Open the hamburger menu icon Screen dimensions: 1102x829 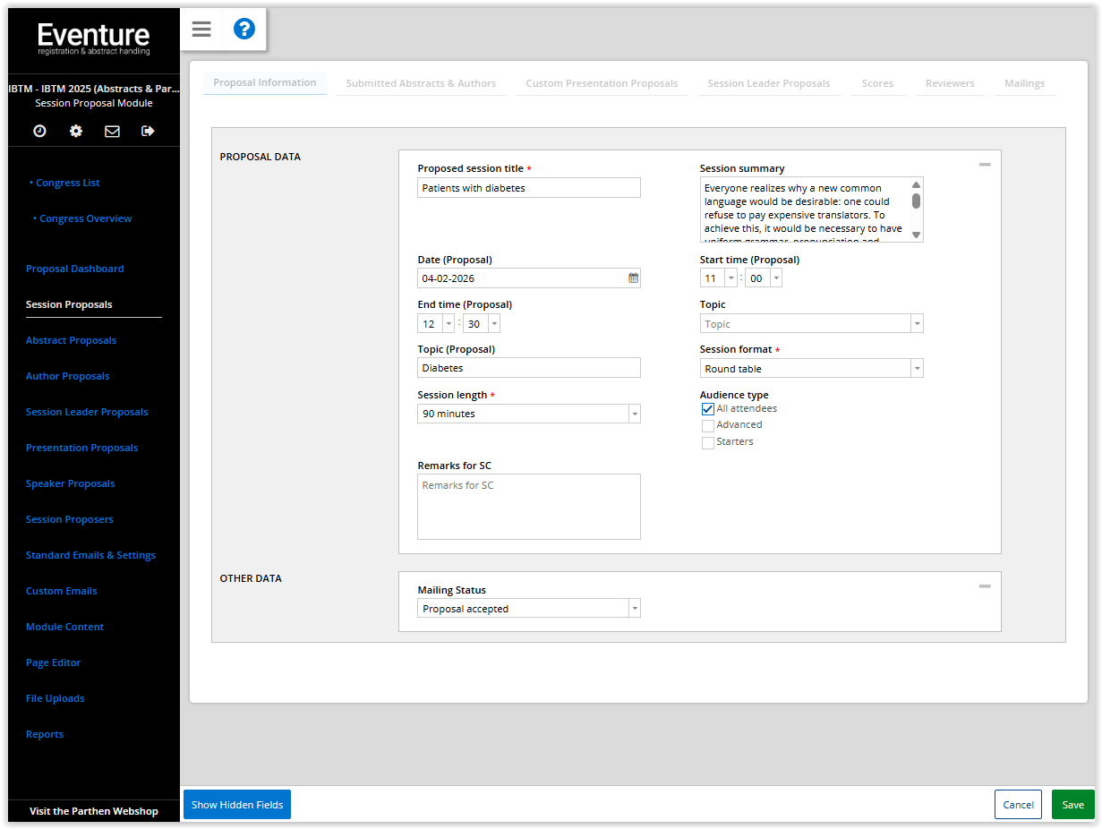201,29
